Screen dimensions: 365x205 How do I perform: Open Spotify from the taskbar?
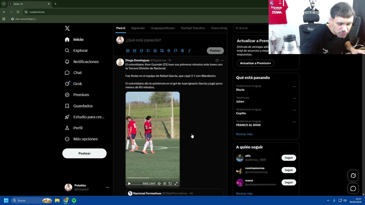[74, 200]
